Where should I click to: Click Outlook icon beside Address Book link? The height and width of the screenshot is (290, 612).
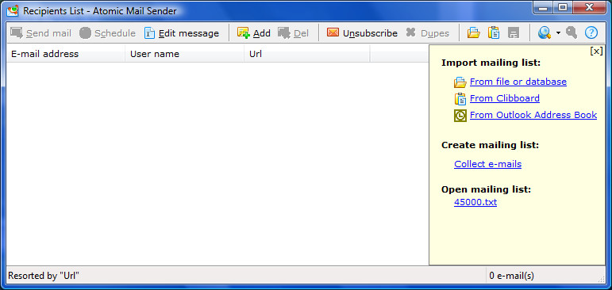click(x=460, y=116)
